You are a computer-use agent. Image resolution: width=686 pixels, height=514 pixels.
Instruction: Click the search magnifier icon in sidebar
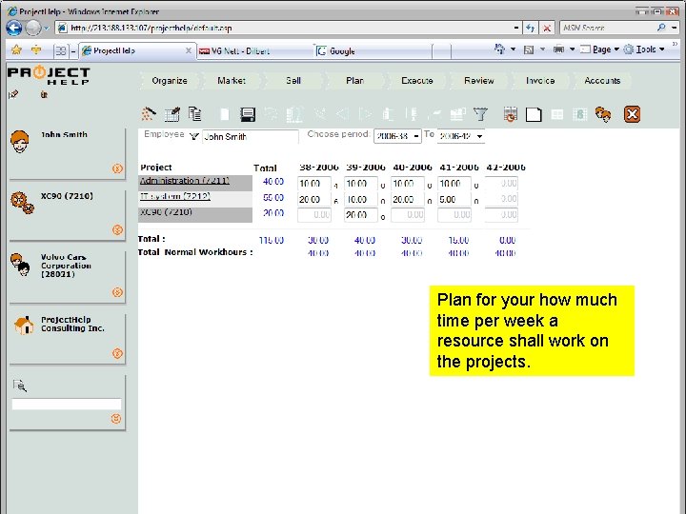point(20,385)
